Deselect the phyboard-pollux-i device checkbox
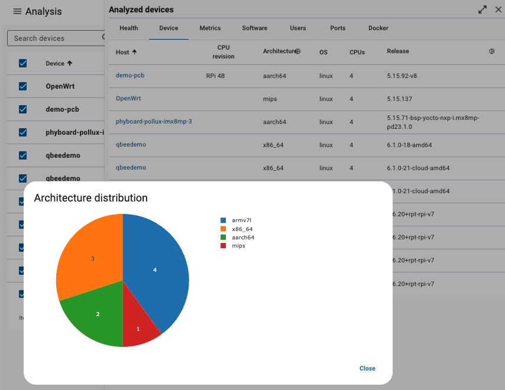 pos(22,132)
